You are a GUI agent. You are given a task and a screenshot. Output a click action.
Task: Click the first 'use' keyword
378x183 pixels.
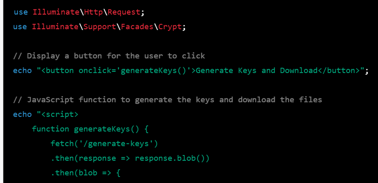click(x=20, y=12)
